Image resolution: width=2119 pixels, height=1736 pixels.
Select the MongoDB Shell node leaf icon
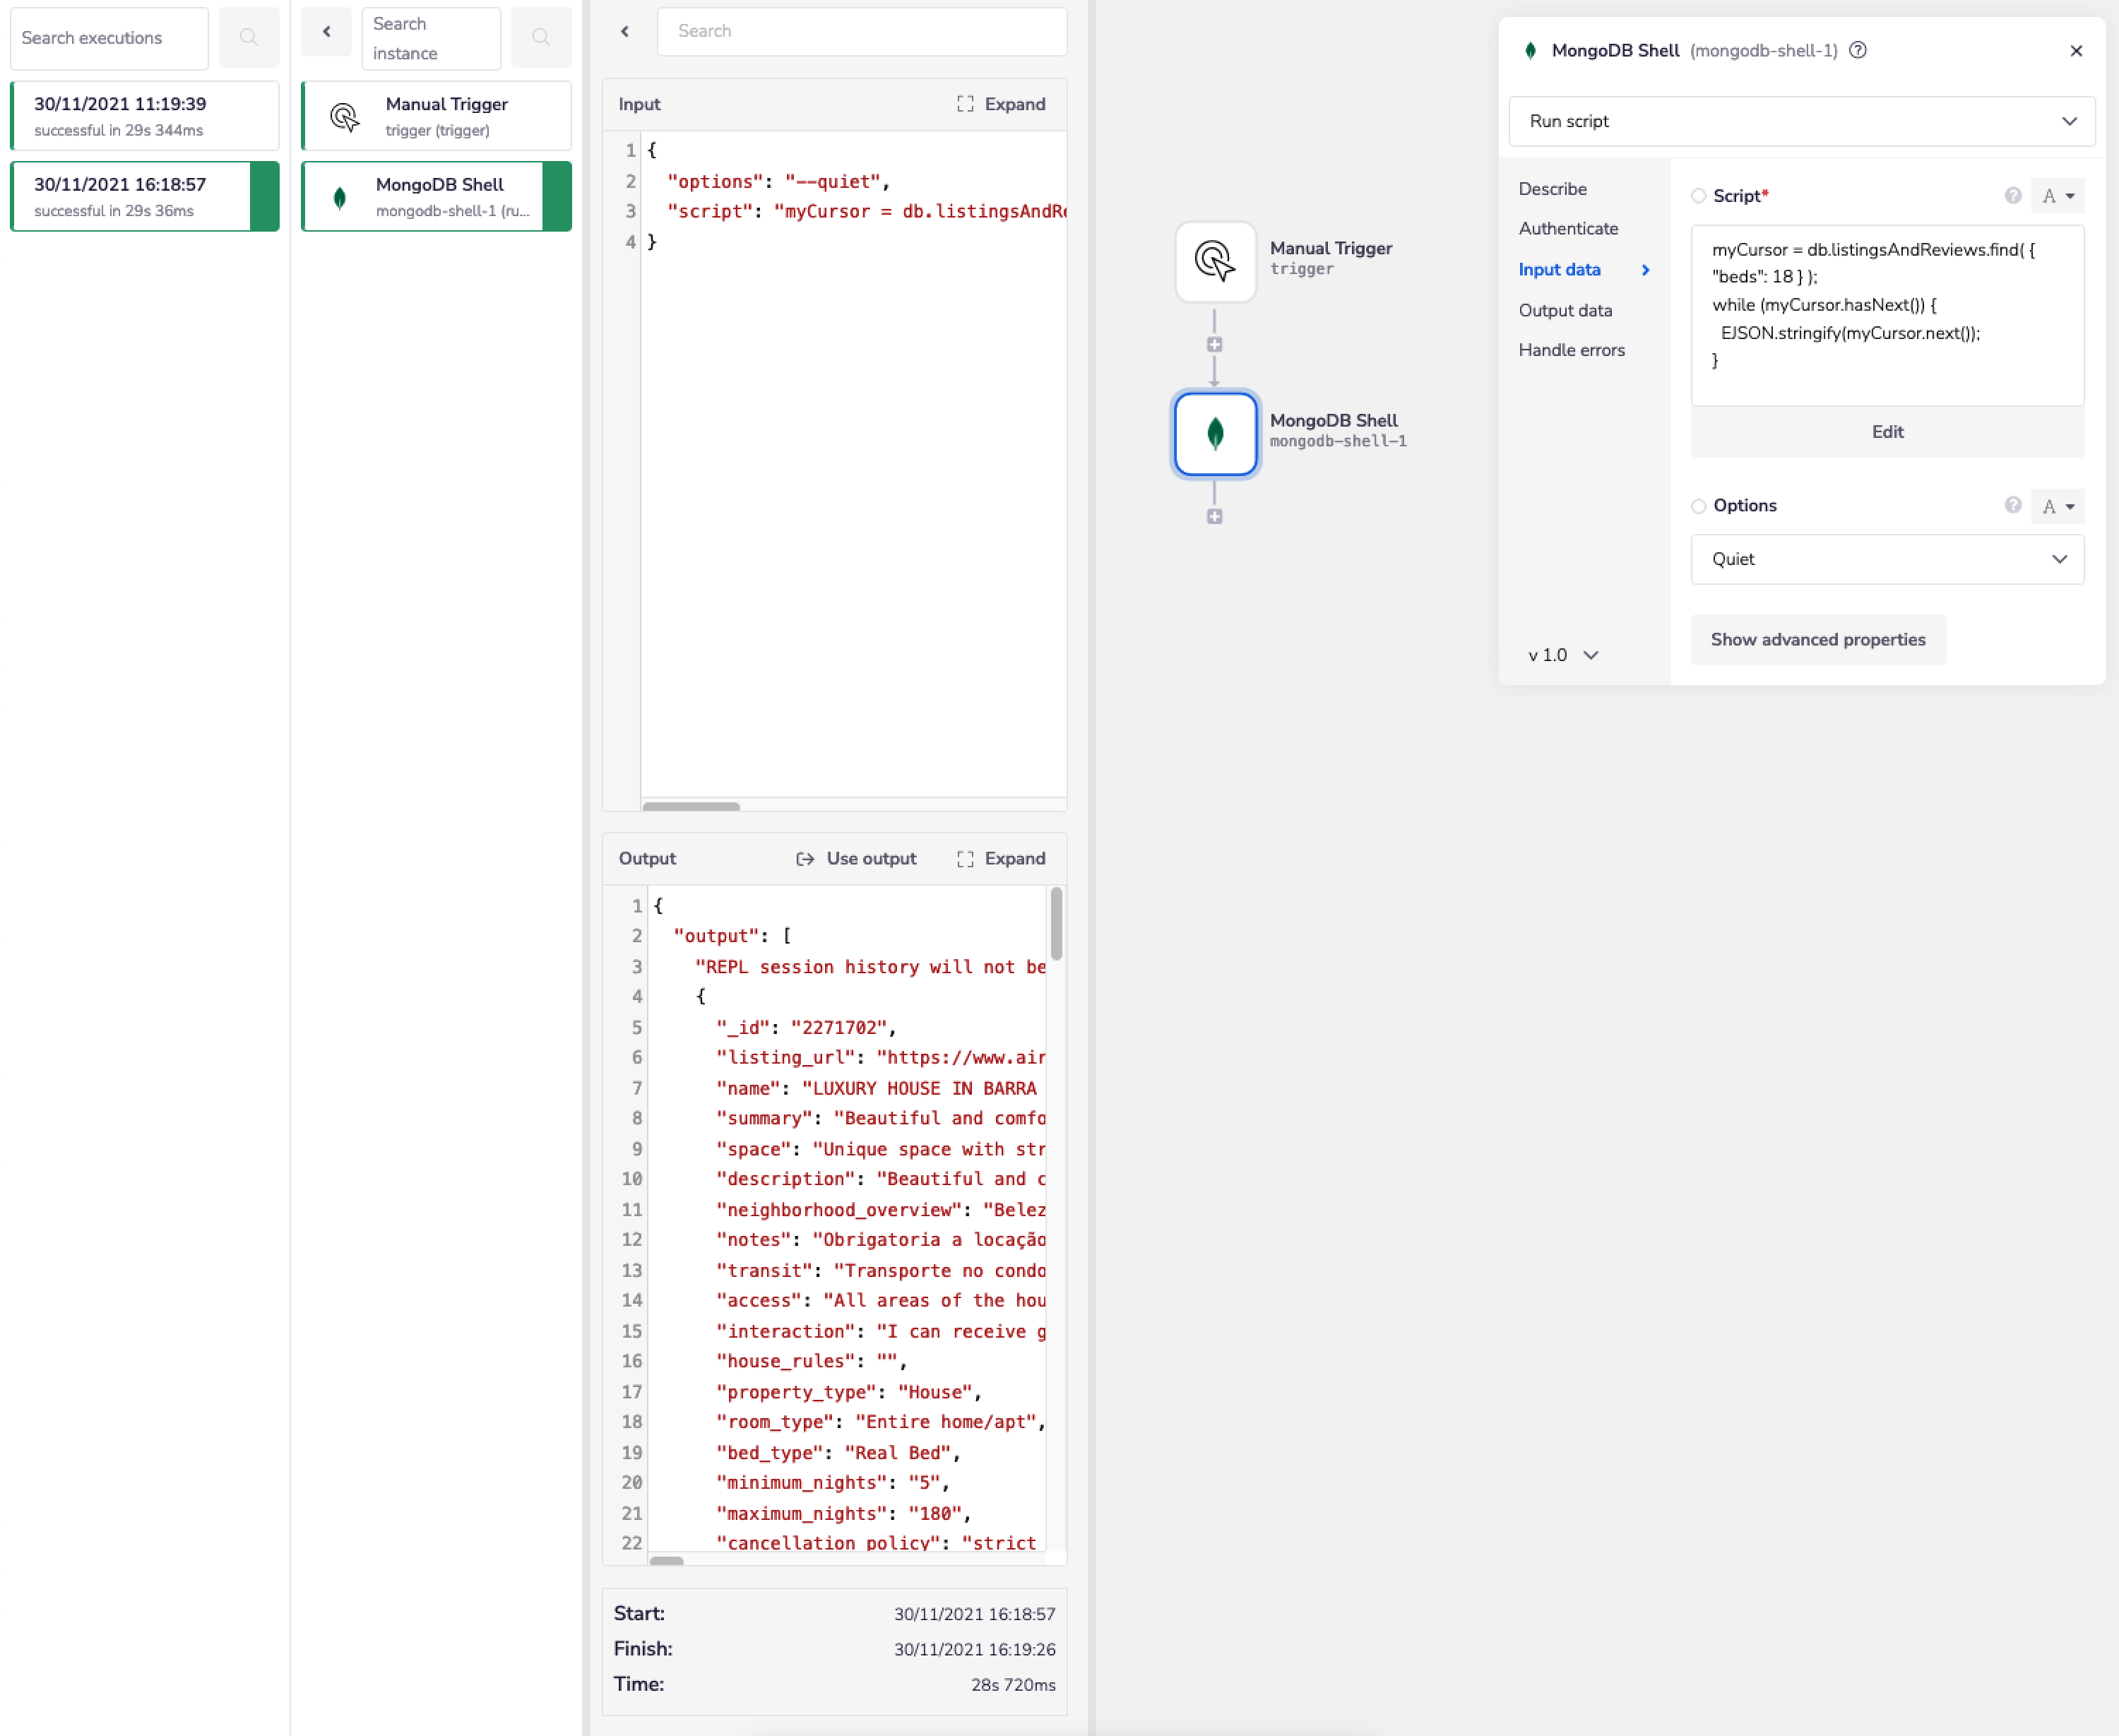(x=1214, y=434)
